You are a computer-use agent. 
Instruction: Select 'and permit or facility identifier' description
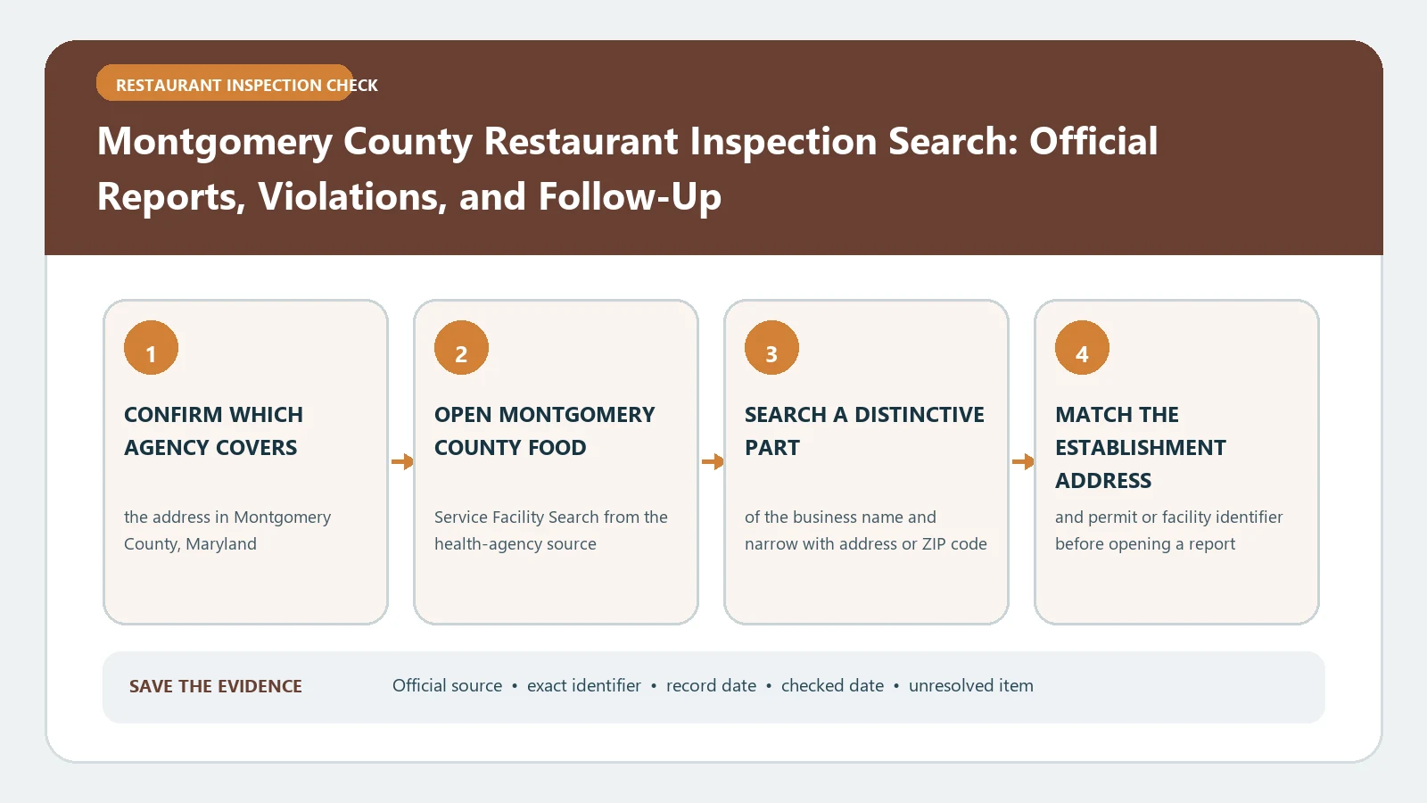1169,530
